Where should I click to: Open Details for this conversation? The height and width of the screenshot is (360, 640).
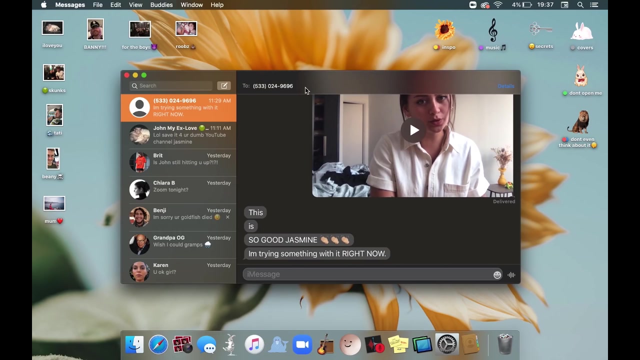[x=505, y=86]
